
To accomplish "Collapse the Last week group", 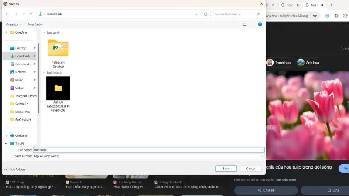I will coord(44,33).
